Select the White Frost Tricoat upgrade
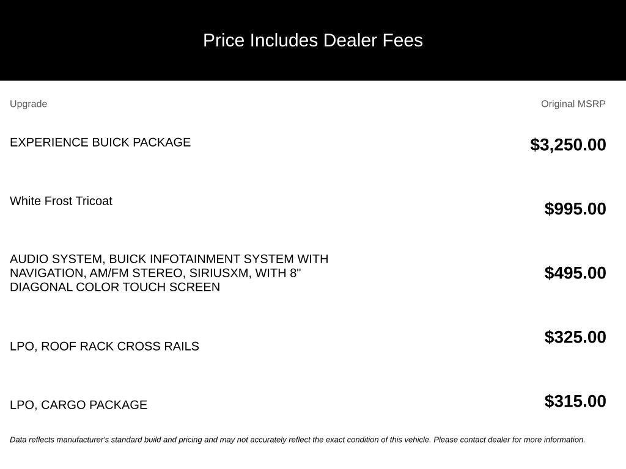This screenshot has width=626, height=469. [61, 201]
